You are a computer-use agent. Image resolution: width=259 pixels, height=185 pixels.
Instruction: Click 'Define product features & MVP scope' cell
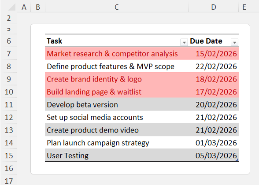point(117,66)
